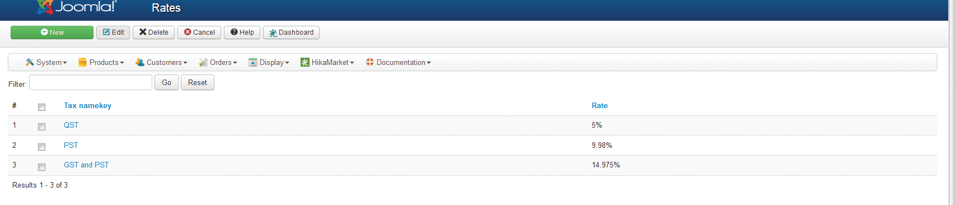
Task: Check the QST row checkbox
Action: coord(41,127)
